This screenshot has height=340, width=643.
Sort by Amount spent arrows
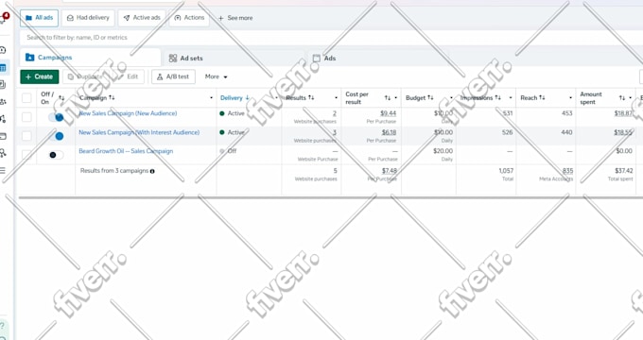[622, 98]
